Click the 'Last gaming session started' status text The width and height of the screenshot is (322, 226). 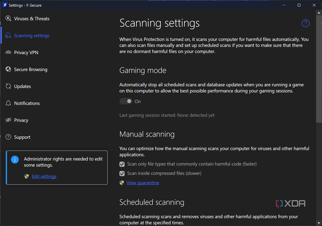pyautogui.click(x=167, y=115)
